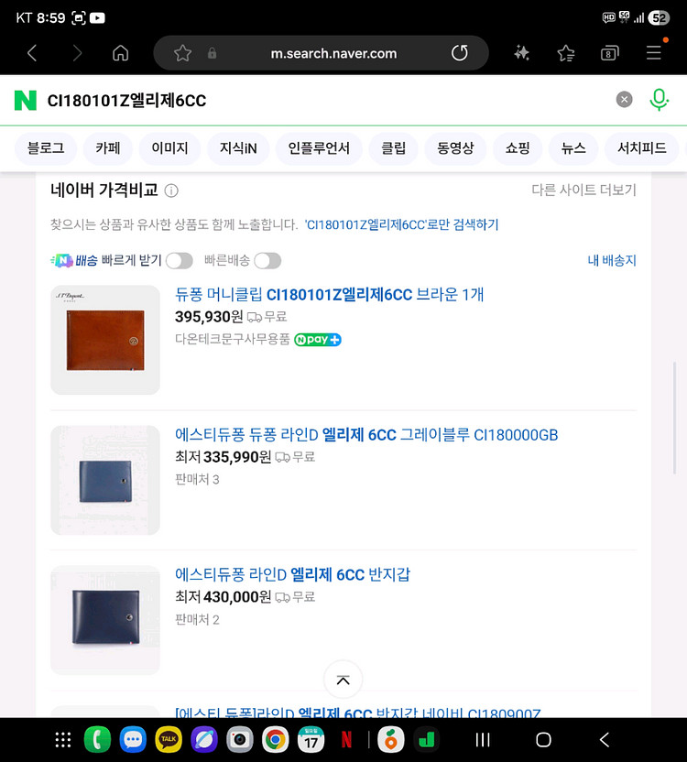Tap the 최저 430,000원 price
The height and width of the screenshot is (762, 687).
(224, 597)
